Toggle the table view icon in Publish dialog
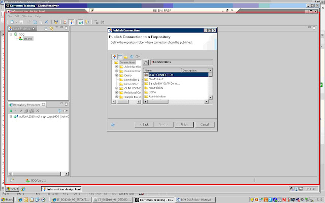Viewport: 325px width, 203px height. tap(120, 56)
